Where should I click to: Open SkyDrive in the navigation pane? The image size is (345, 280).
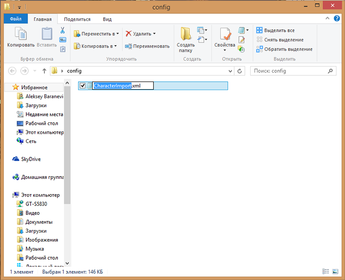coord(31,159)
